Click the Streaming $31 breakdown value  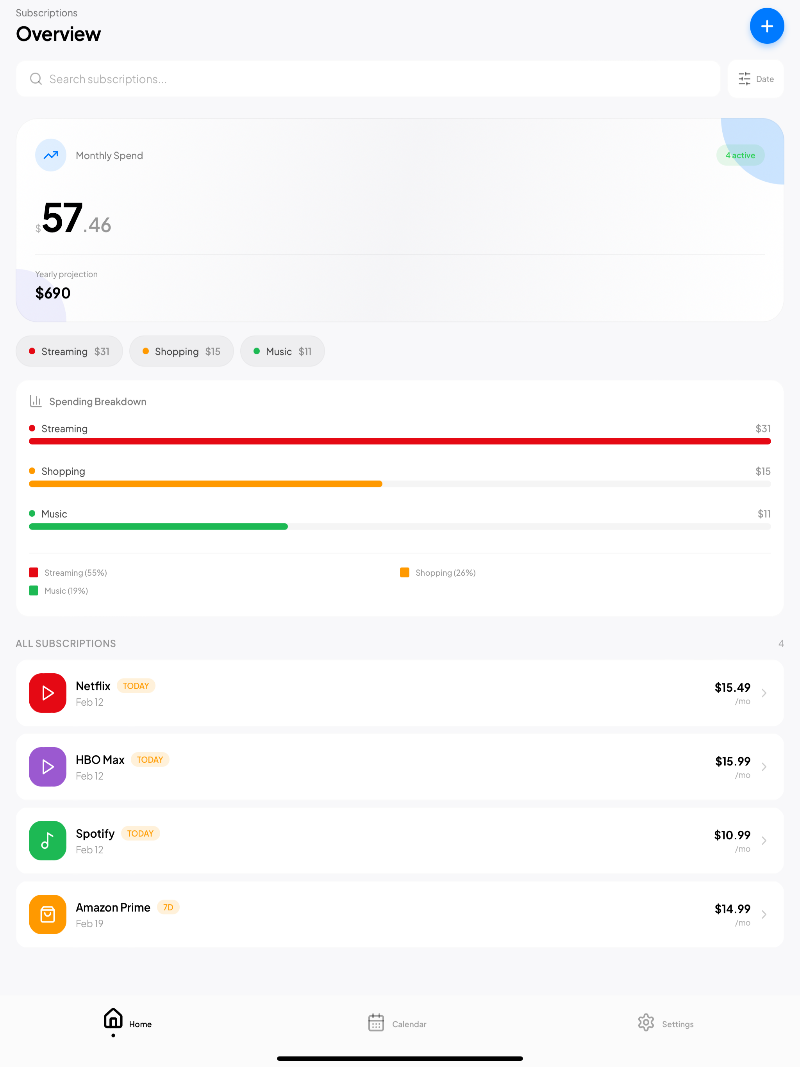[x=763, y=428]
